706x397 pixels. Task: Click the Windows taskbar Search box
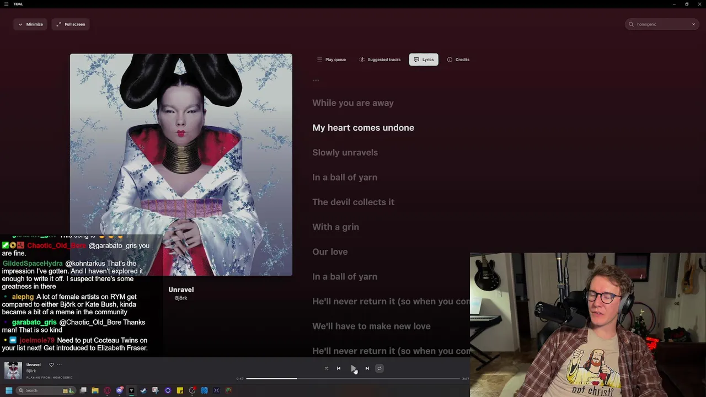click(46, 390)
